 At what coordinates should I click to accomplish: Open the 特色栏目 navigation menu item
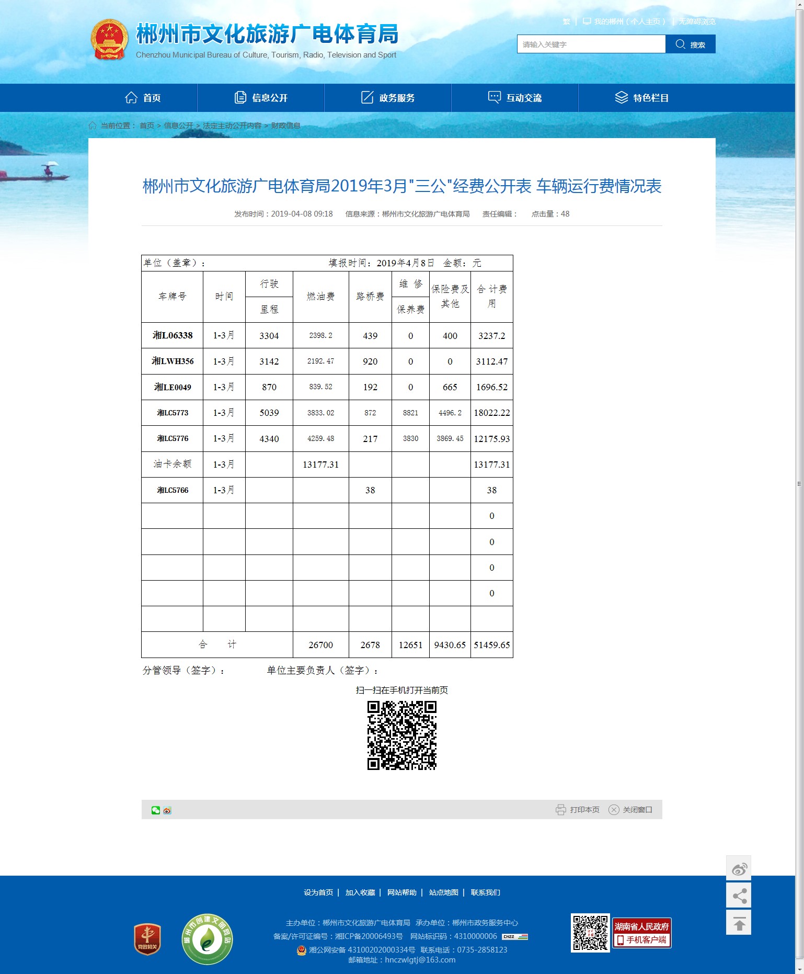[642, 98]
